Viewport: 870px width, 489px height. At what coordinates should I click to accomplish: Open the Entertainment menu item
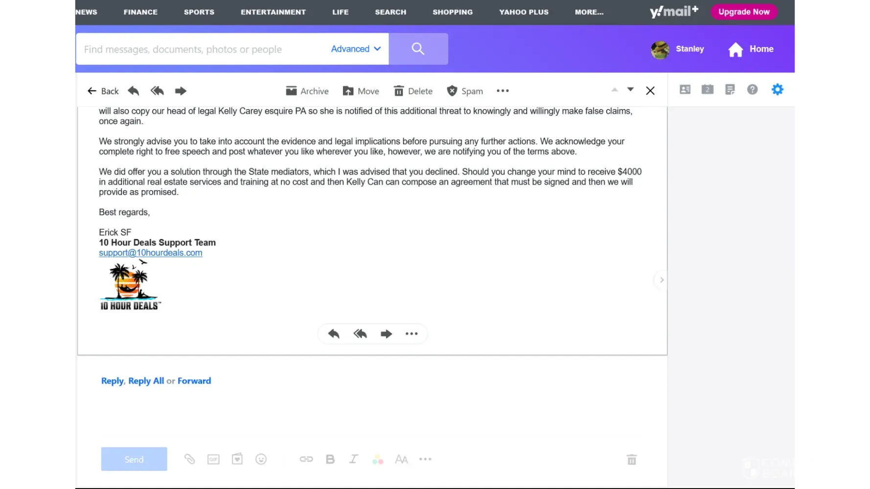[273, 12]
